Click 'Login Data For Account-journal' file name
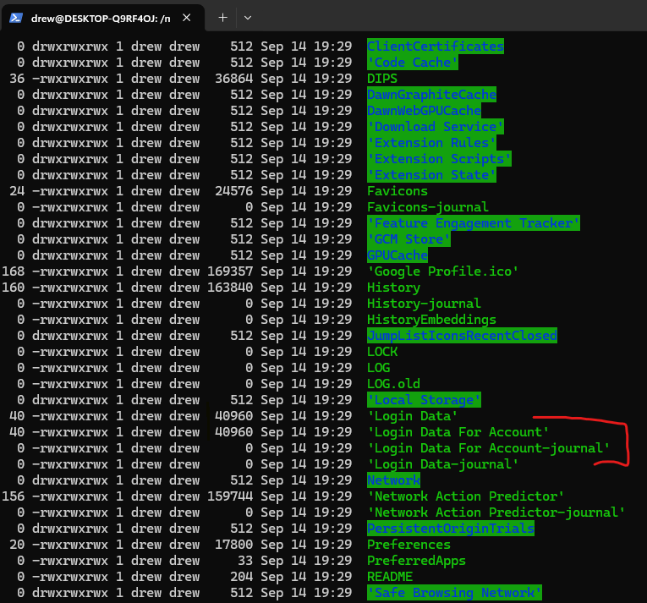Screen dimensions: 647x603 (x=489, y=448)
